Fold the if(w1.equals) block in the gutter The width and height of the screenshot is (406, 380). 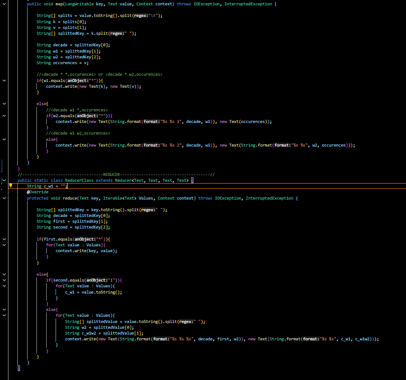pyautogui.click(x=4, y=80)
